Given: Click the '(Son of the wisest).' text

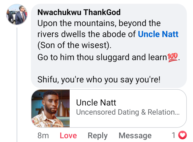Looking at the screenshot, I should [x=74, y=46].
